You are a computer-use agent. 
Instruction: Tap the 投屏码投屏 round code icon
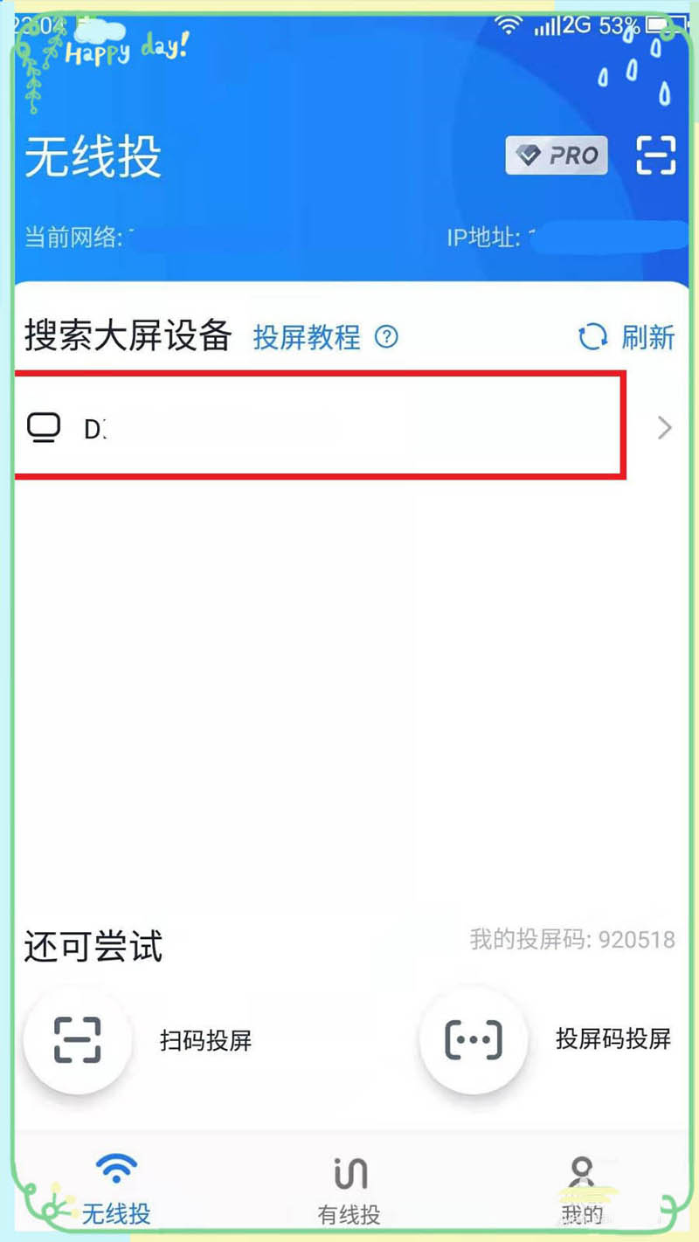coord(474,1039)
